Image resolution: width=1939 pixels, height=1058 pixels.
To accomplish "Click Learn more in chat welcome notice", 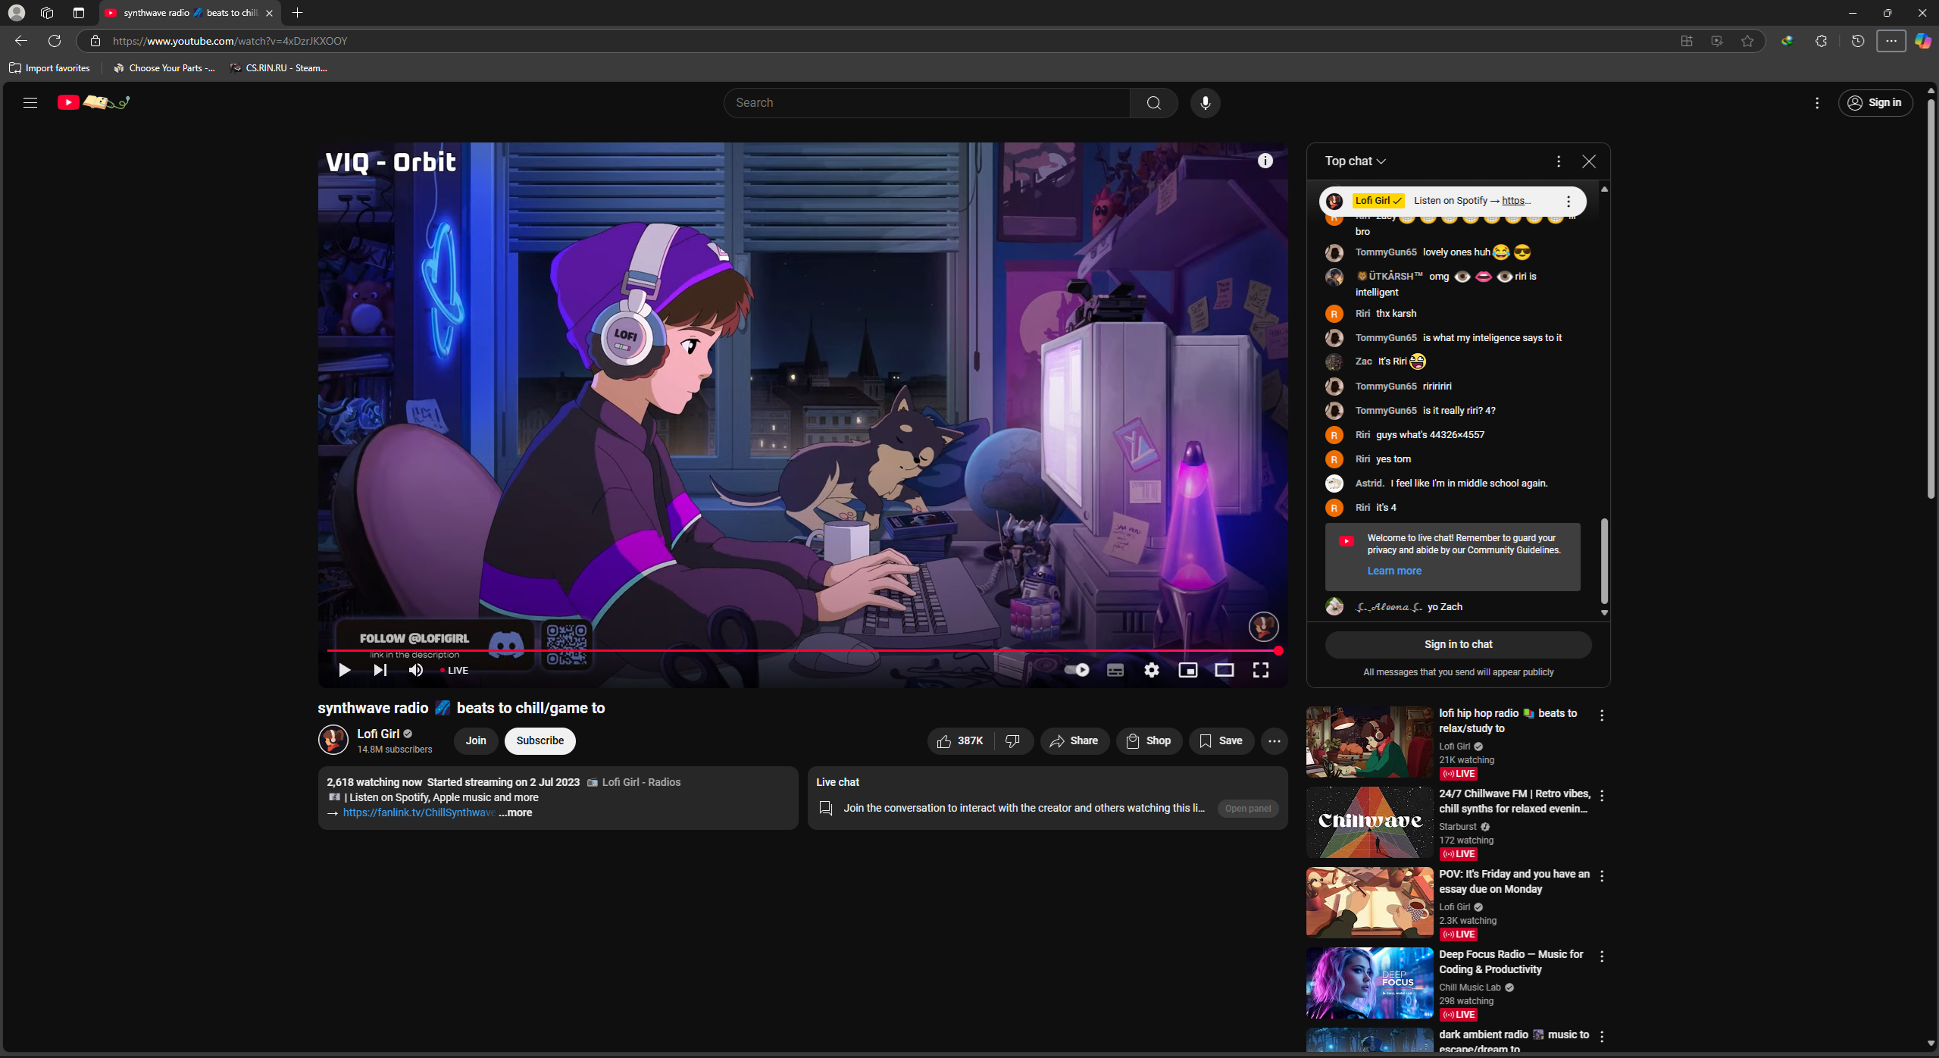I will point(1394,571).
